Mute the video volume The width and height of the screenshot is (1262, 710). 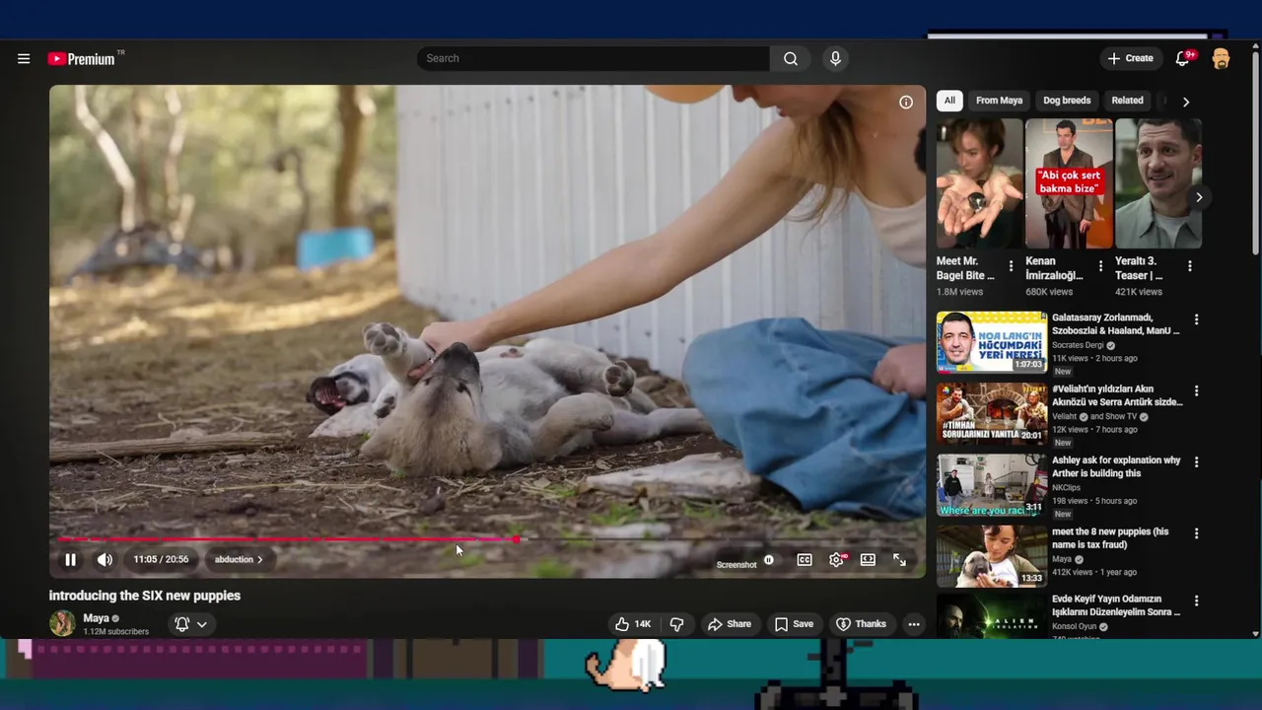coord(105,560)
